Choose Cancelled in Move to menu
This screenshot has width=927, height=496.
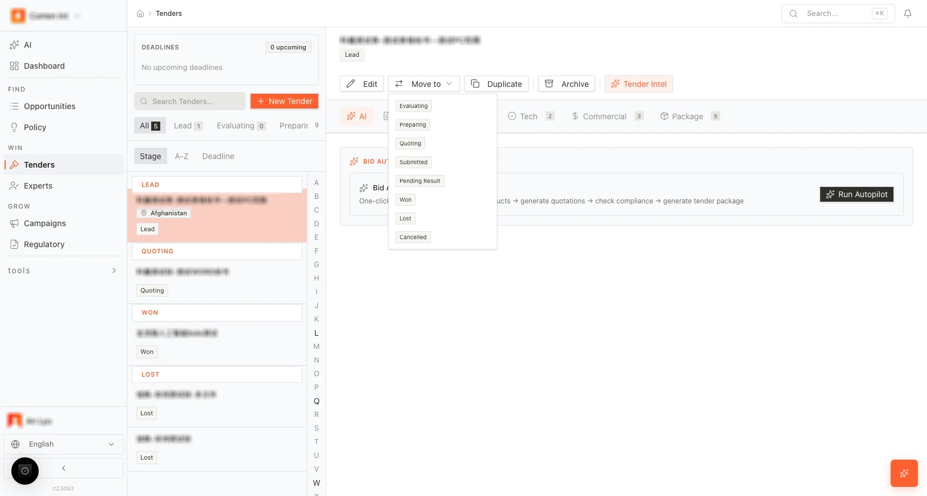point(413,237)
